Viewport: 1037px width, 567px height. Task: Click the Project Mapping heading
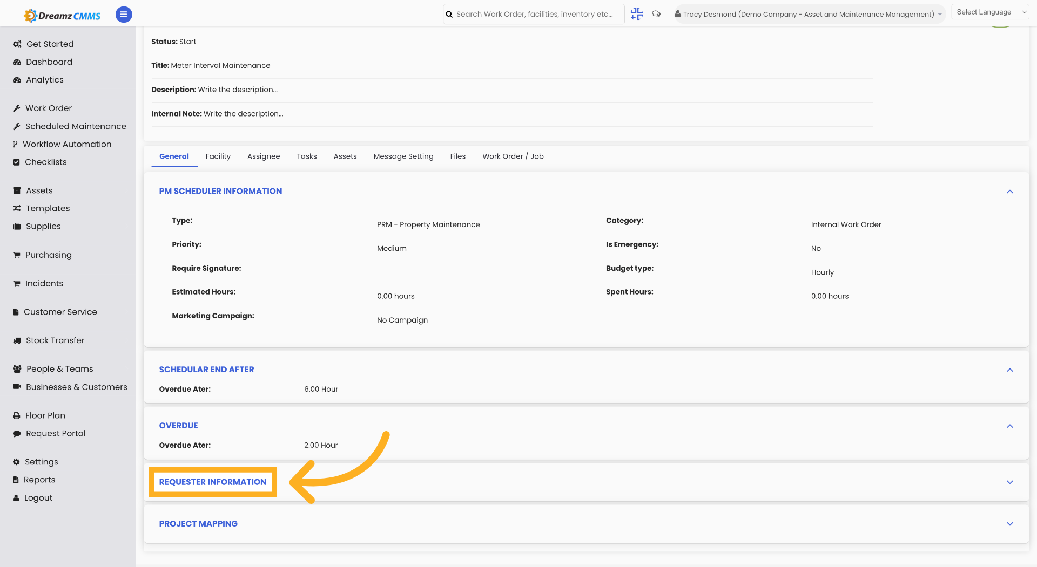coord(198,524)
